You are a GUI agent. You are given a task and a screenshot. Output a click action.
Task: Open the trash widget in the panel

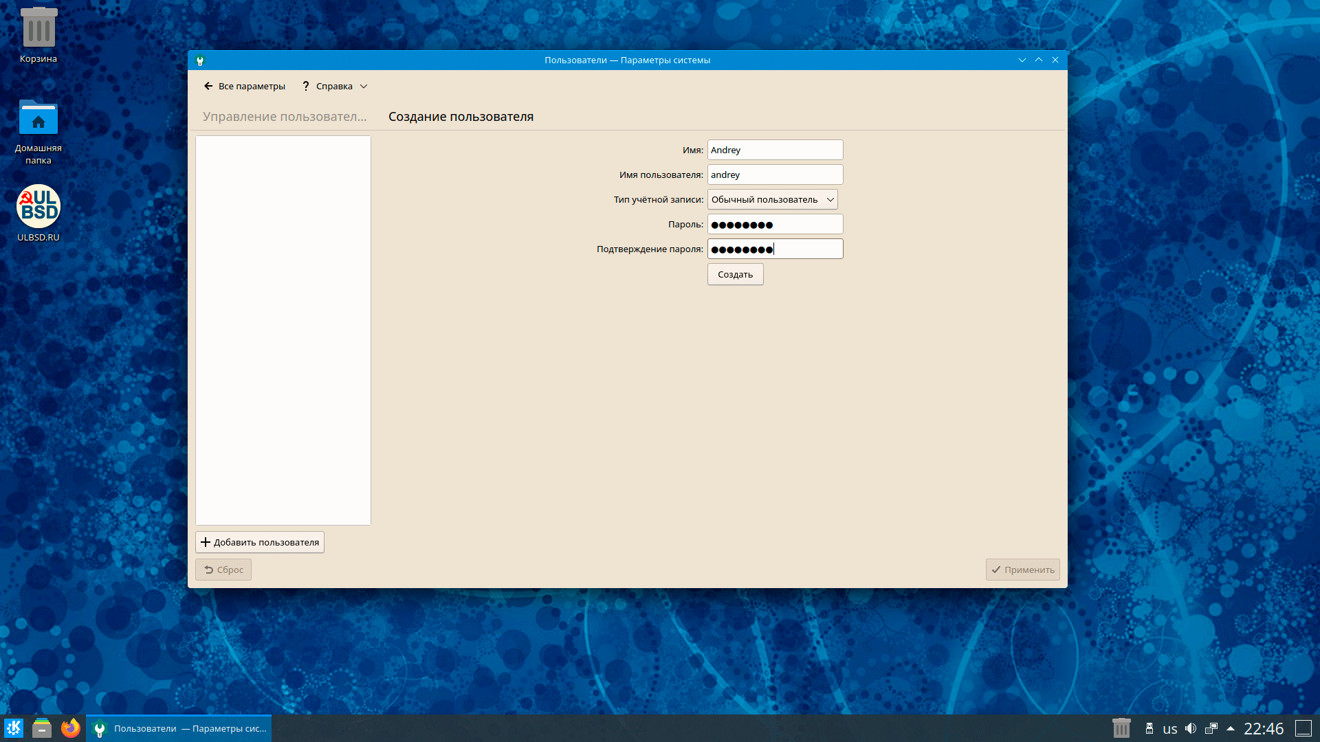click(x=1121, y=728)
